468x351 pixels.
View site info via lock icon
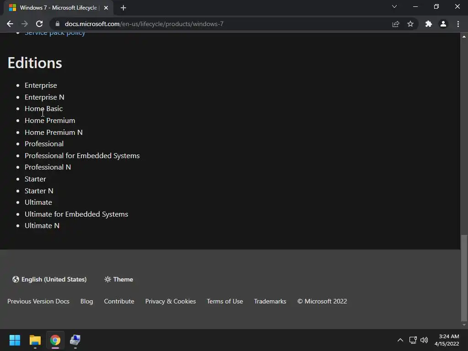[58, 24]
